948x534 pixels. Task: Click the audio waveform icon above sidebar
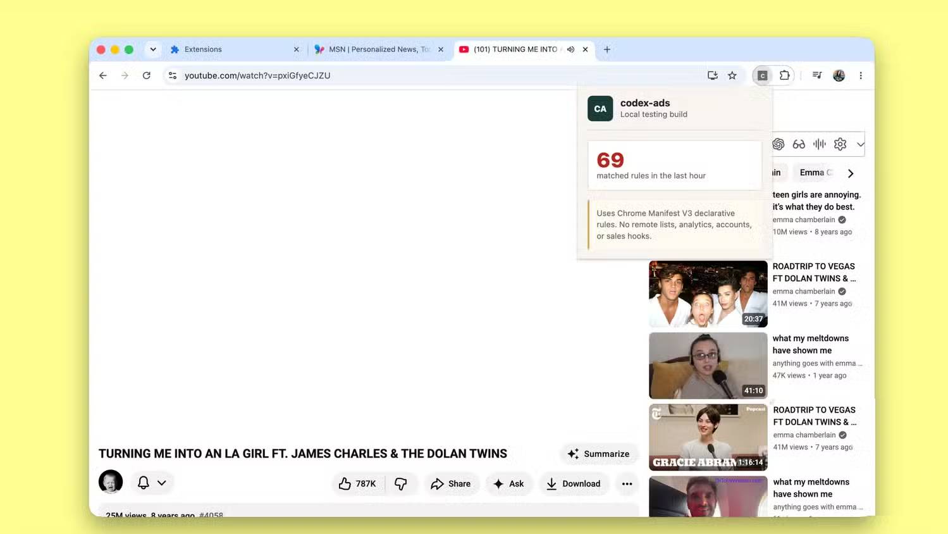tap(820, 144)
